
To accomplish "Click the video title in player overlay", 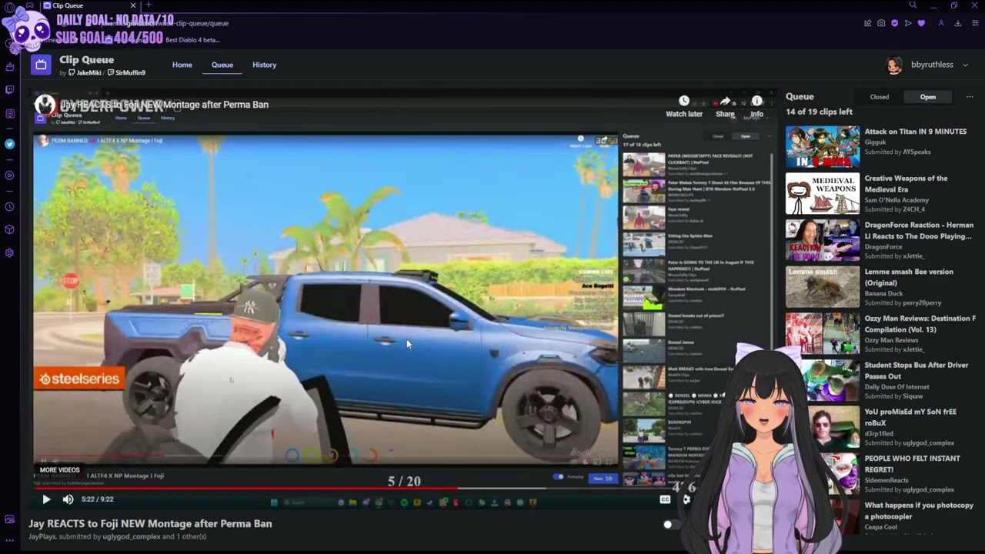I will (x=164, y=105).
